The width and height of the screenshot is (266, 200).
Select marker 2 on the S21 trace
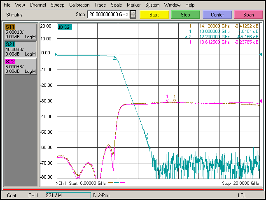pos(146,138)
